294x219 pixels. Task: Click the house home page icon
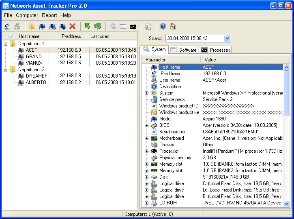click(173, 26)
